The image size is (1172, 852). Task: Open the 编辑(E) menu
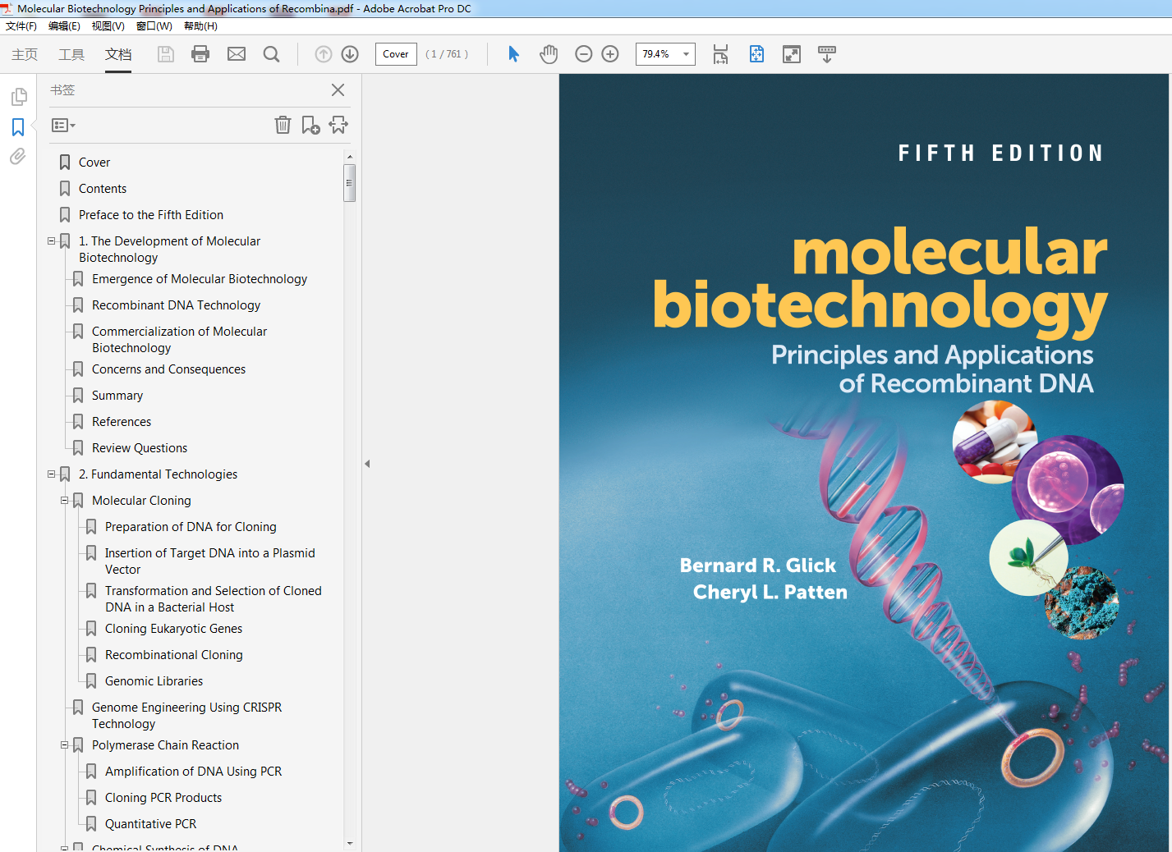pos(64,26)
